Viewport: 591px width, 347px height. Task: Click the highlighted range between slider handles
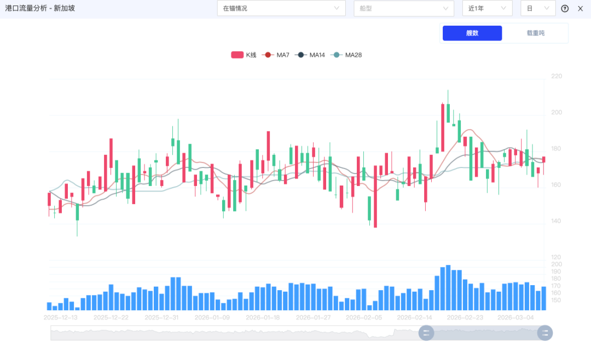[485, 333]
